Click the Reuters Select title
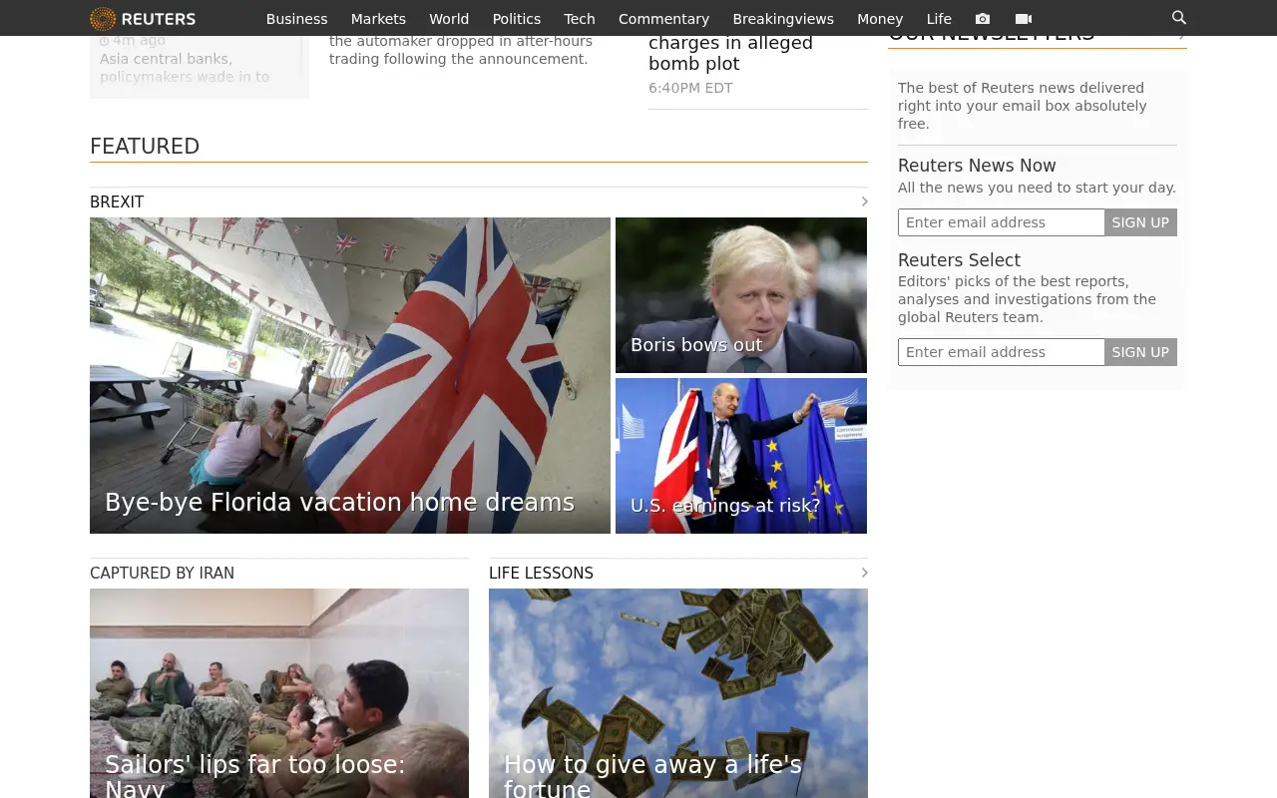1277x798 pixels. (x=959, y=260)
